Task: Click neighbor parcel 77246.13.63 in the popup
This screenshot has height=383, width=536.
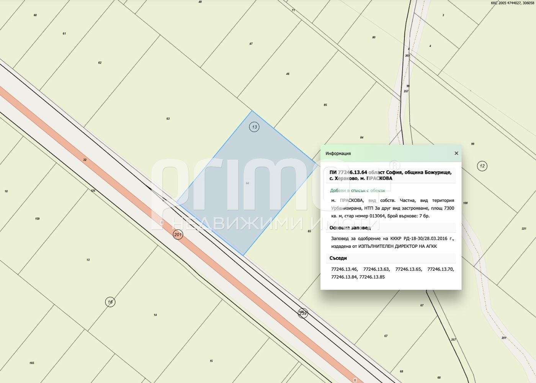Action: [376, 269]
